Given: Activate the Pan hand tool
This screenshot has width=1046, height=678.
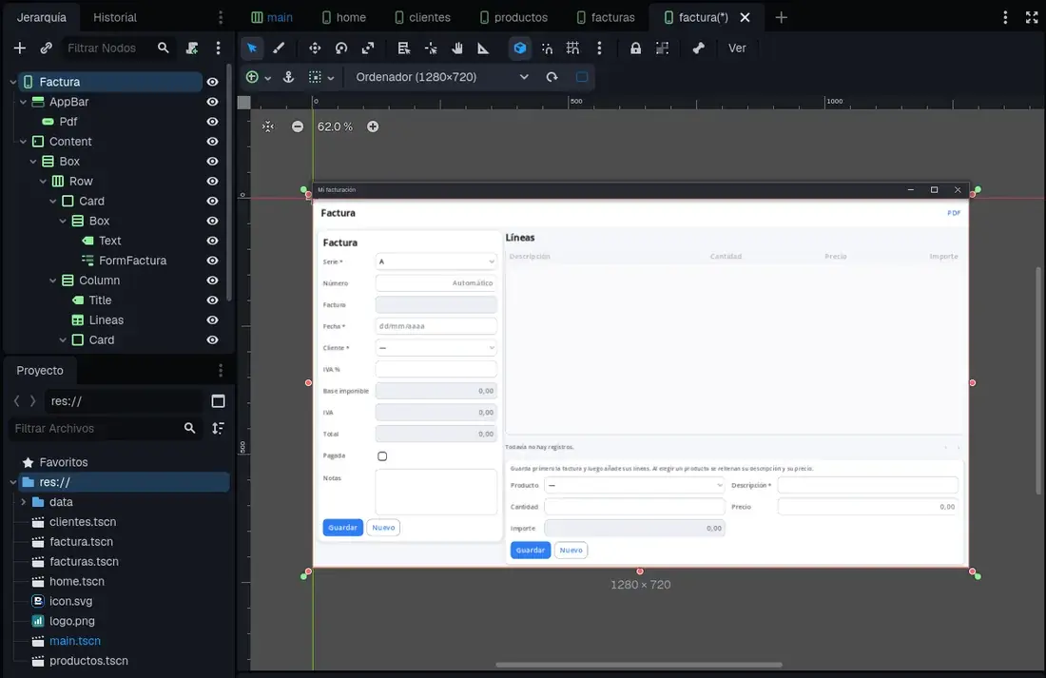Looking at the screenshot, I should coord(457,48).
